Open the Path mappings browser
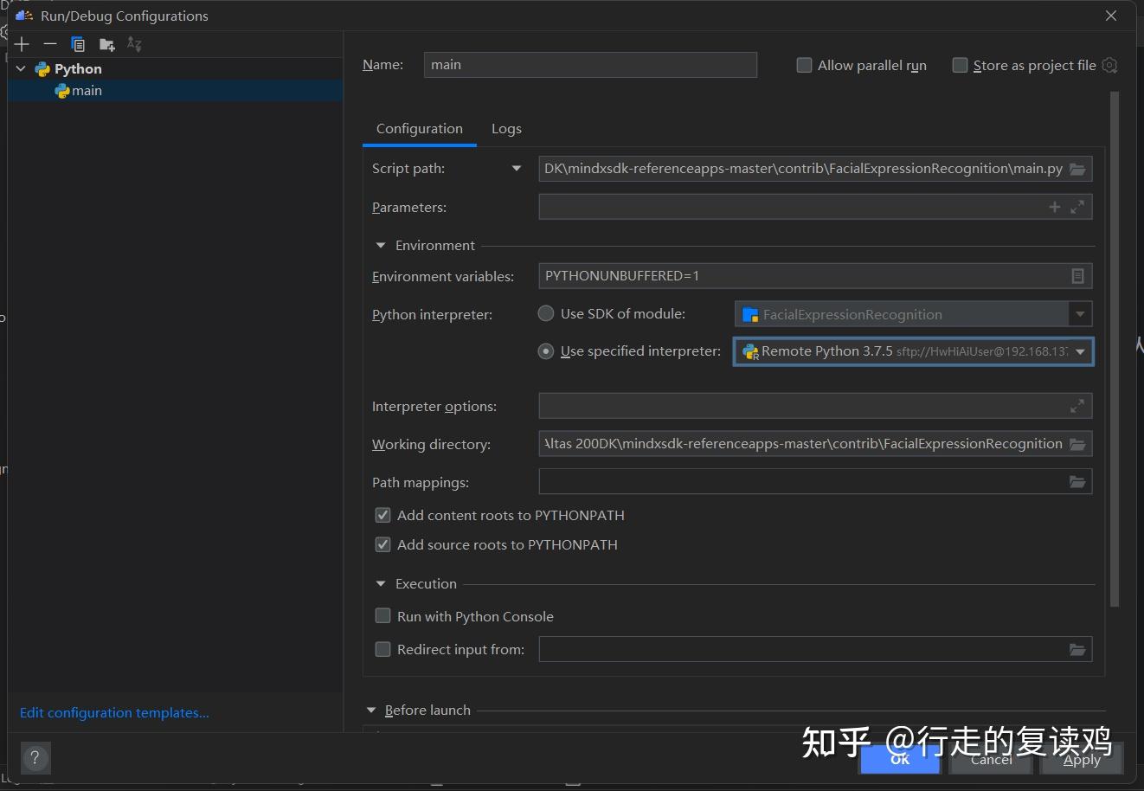This screenshot has width=1144, height=791. [x=1077, y=482]
